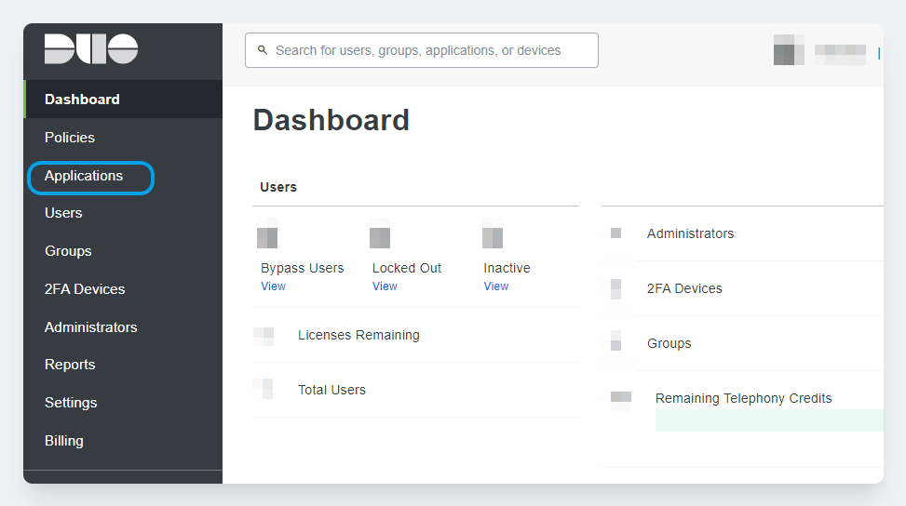Select Users in the left sidebar

tap(63, 213)
